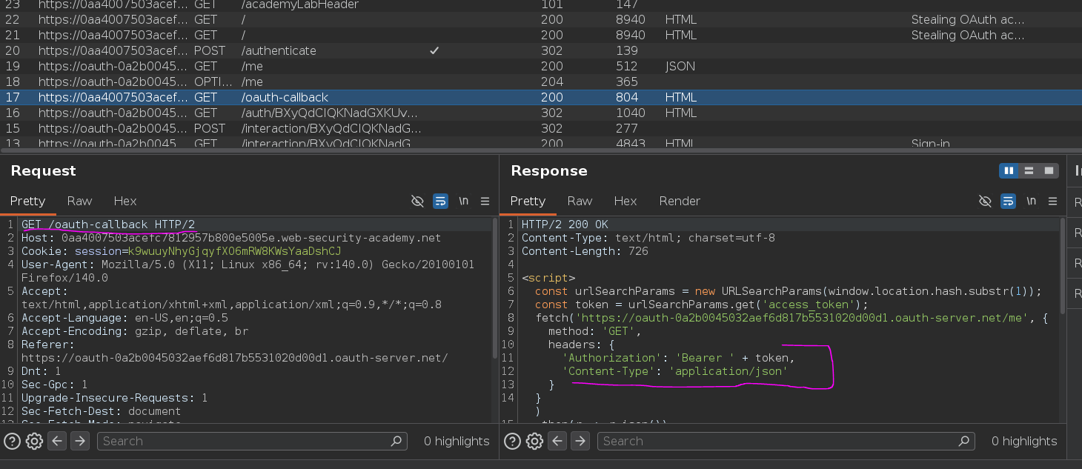
Task: Open search settings gear below Request editor
Action: point(34,442)
